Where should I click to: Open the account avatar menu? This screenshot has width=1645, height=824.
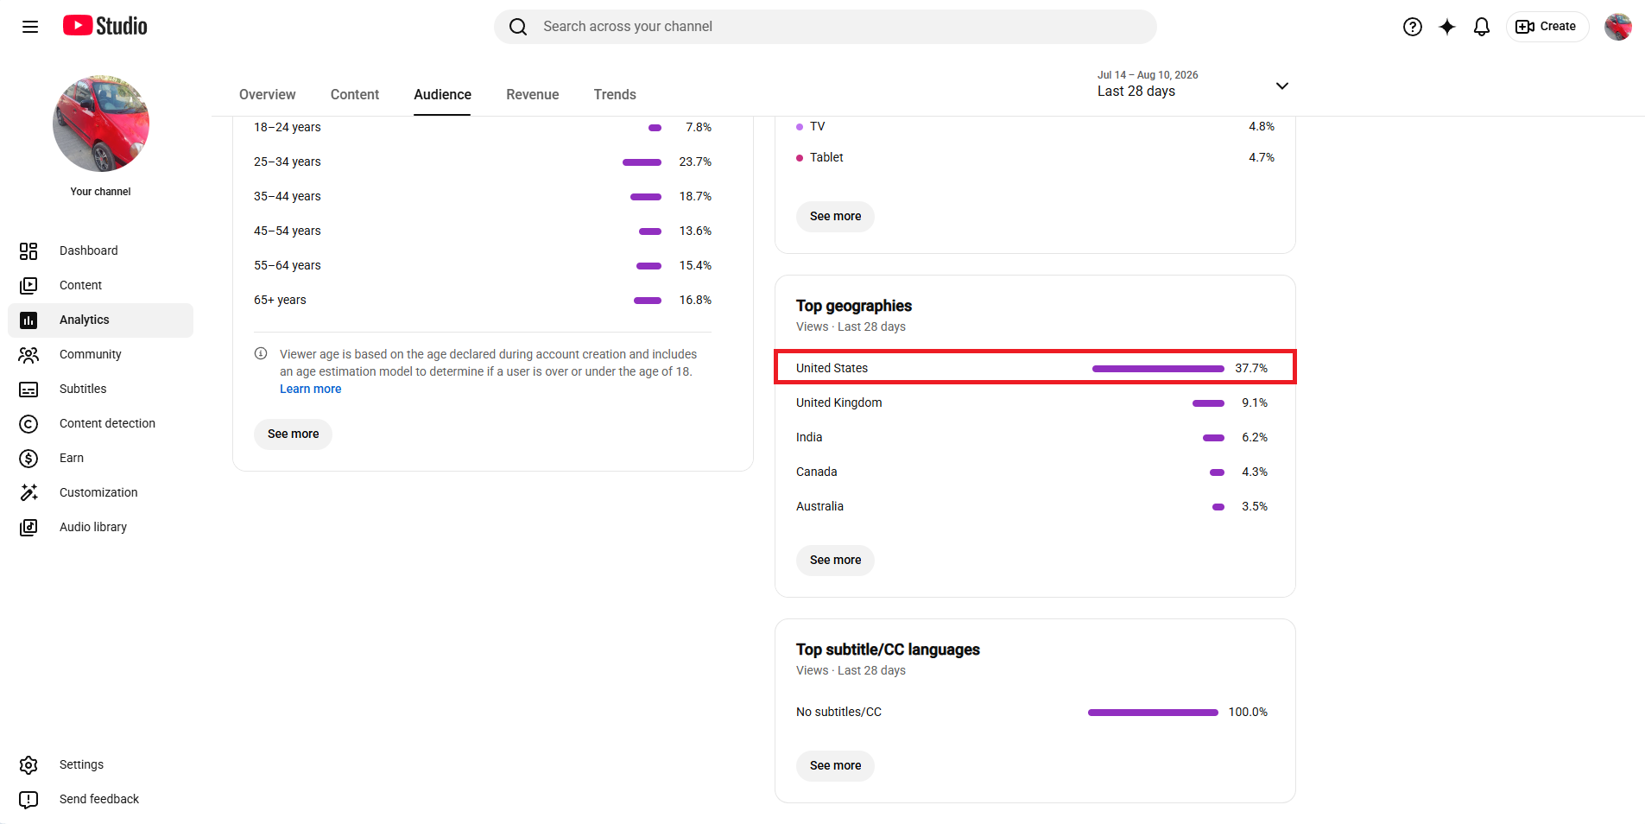1618,27
